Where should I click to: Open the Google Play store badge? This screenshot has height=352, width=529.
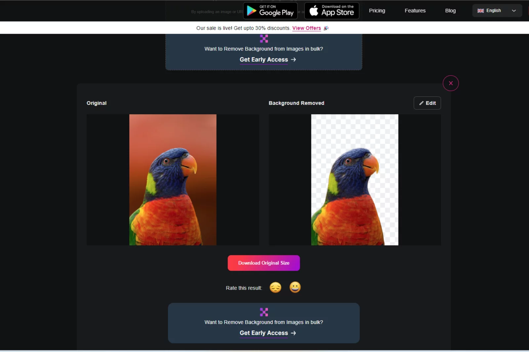tap(270, 11)
